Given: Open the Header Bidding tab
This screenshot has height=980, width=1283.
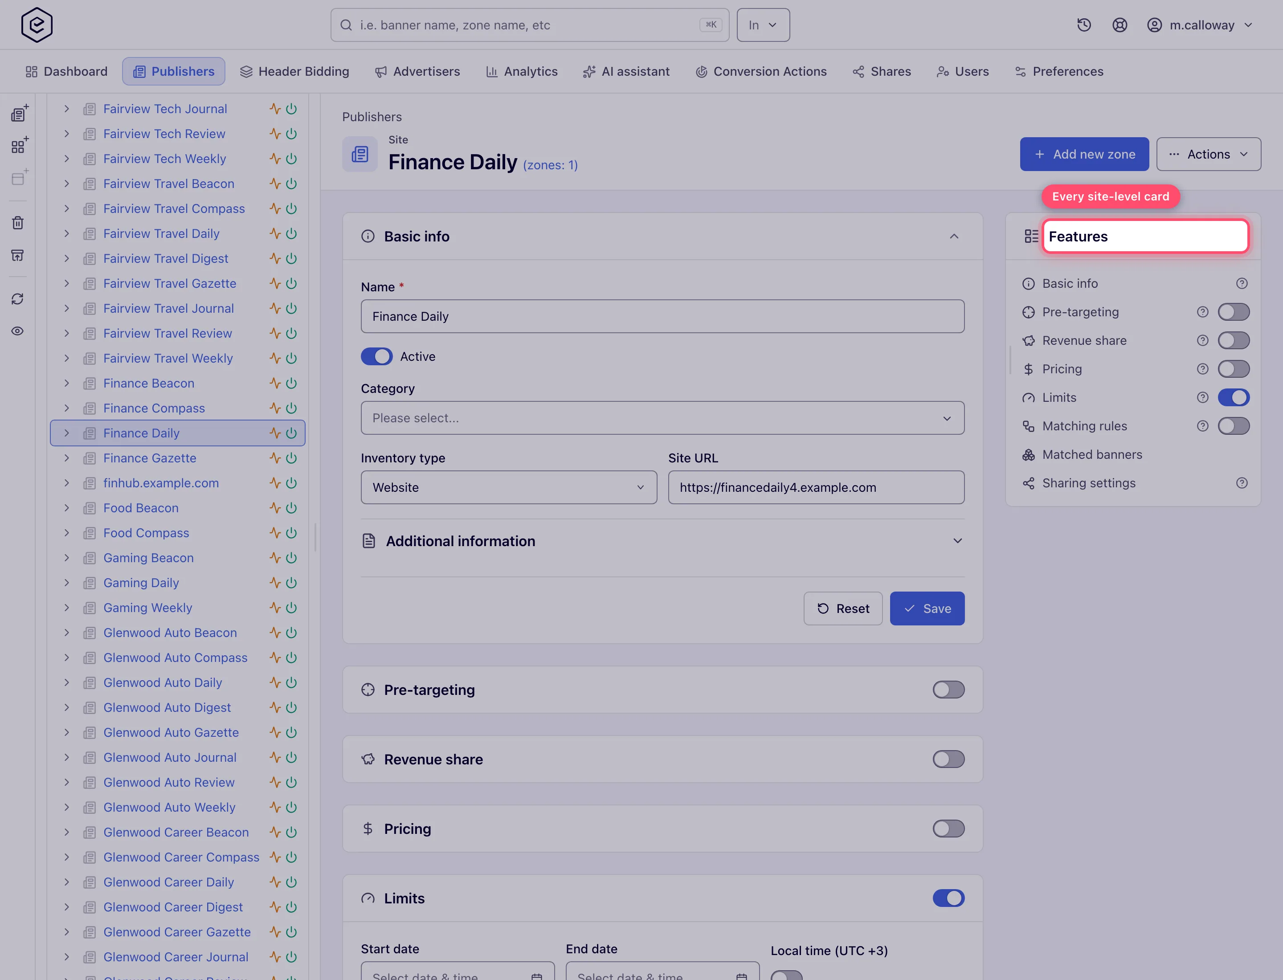Looking at the screenshot, I should tap(294, 72).
